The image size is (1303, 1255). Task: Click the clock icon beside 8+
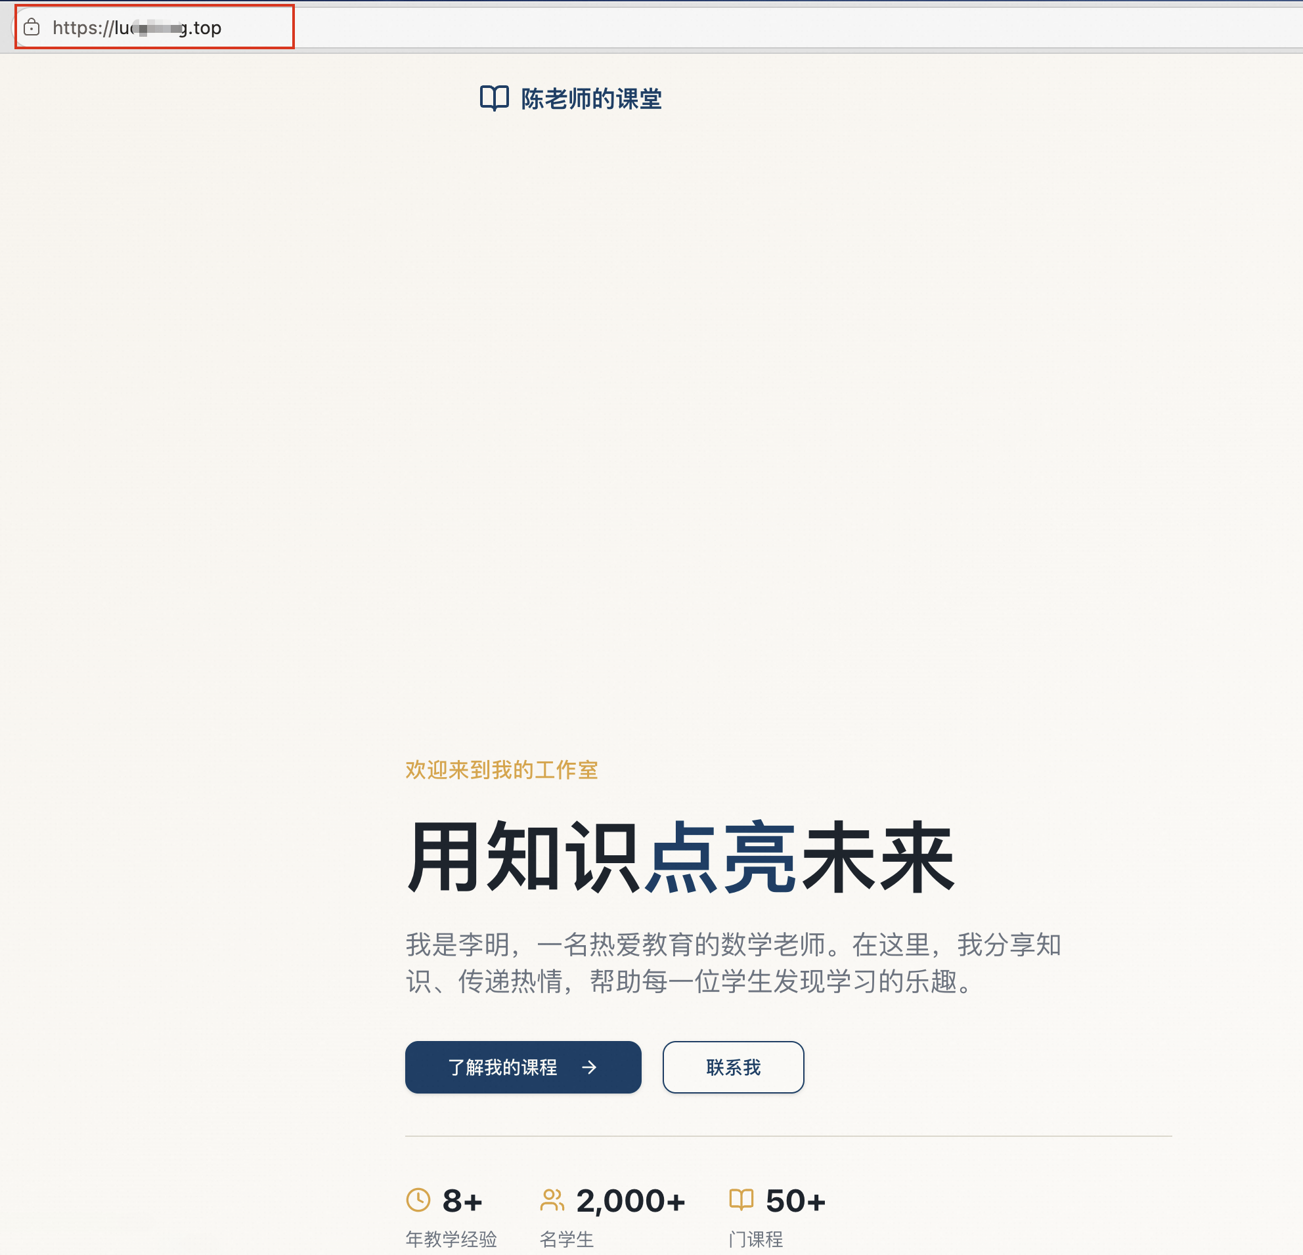click(418, 1200)
